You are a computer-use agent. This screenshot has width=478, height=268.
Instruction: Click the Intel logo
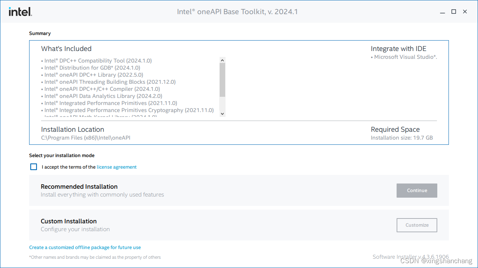click(x=20, y=12)
